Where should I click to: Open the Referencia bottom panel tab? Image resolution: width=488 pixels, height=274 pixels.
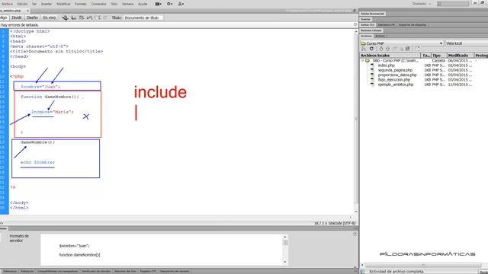tap(10, 271)
